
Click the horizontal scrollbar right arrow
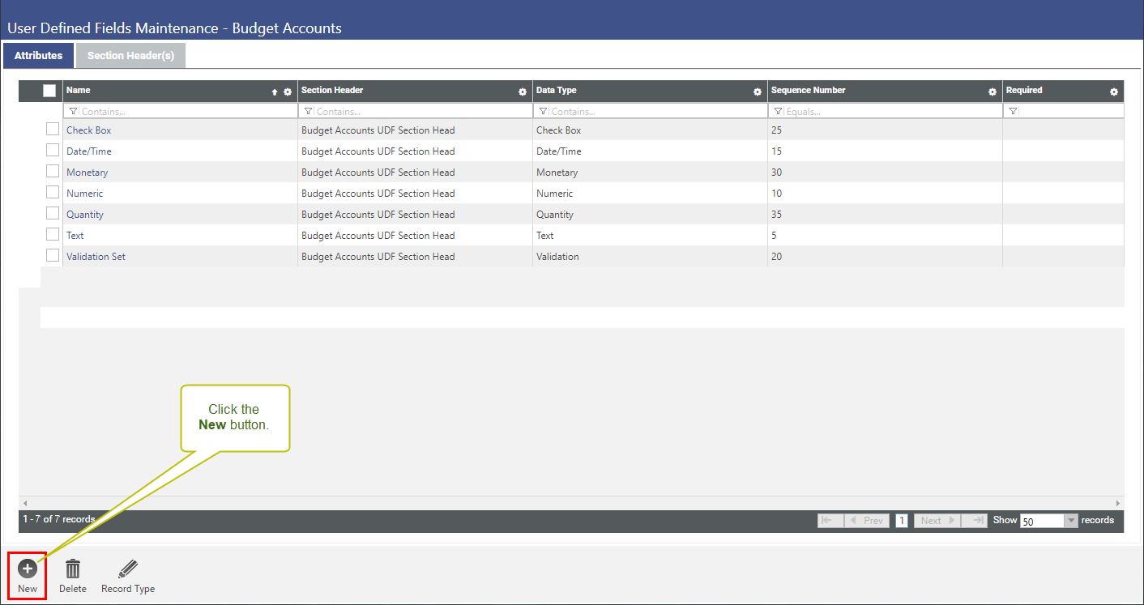tap(1118, 503)
